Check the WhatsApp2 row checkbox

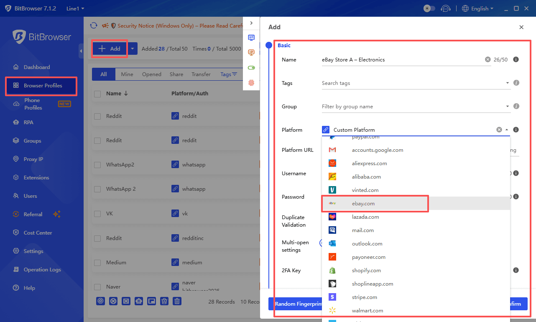[97, 165]
